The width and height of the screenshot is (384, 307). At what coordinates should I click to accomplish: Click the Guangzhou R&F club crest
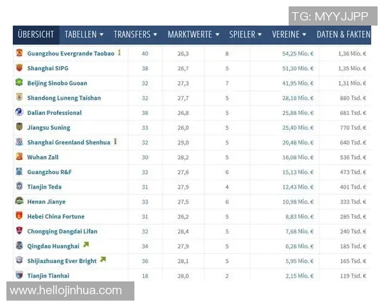tap(19, 171)
